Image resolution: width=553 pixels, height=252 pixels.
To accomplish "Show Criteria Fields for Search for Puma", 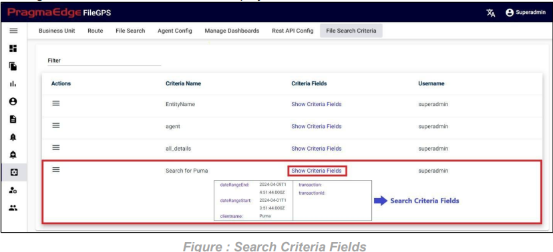I will tap(317, 171).
